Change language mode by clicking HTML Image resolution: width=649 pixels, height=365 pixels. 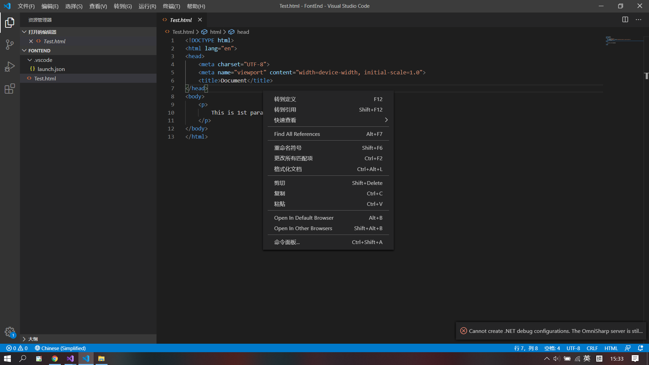[610, 348]
